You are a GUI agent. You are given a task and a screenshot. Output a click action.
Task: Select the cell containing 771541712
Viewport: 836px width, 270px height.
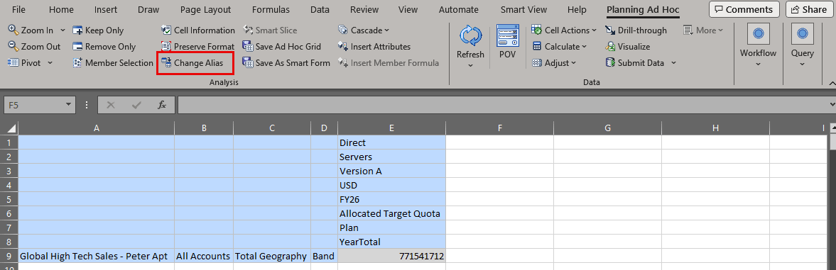coord(392,257)
